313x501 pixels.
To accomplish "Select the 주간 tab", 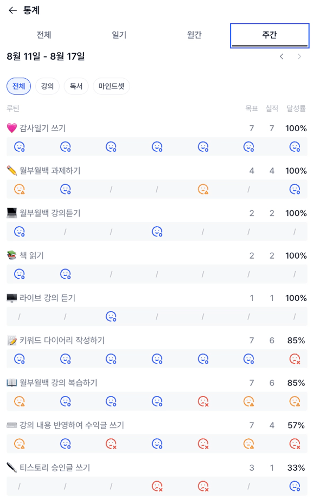I will pyautogui.click(x=269, y=35).
